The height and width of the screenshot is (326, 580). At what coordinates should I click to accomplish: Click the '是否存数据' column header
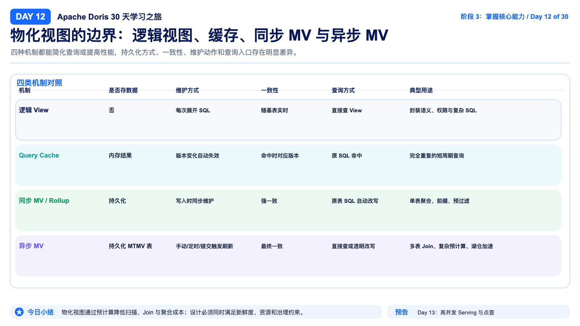(123, 90)
